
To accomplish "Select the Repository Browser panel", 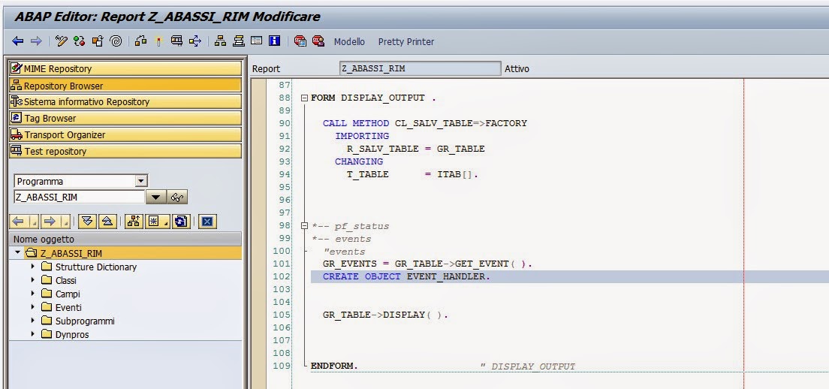I will (x=125, y=85).
